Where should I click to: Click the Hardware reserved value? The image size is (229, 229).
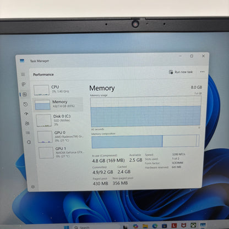[176, 167]
